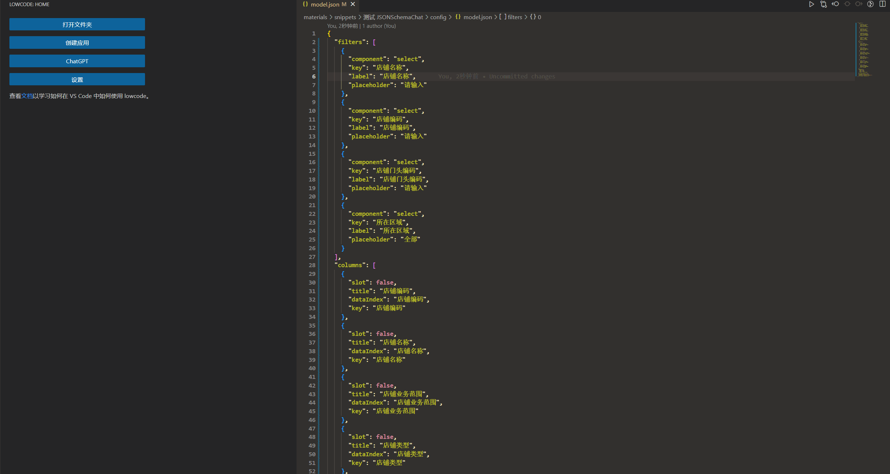This screenshot has width=890, height=474.
Task: Click the materials breadcrumb item
Action: click(315, 17)
